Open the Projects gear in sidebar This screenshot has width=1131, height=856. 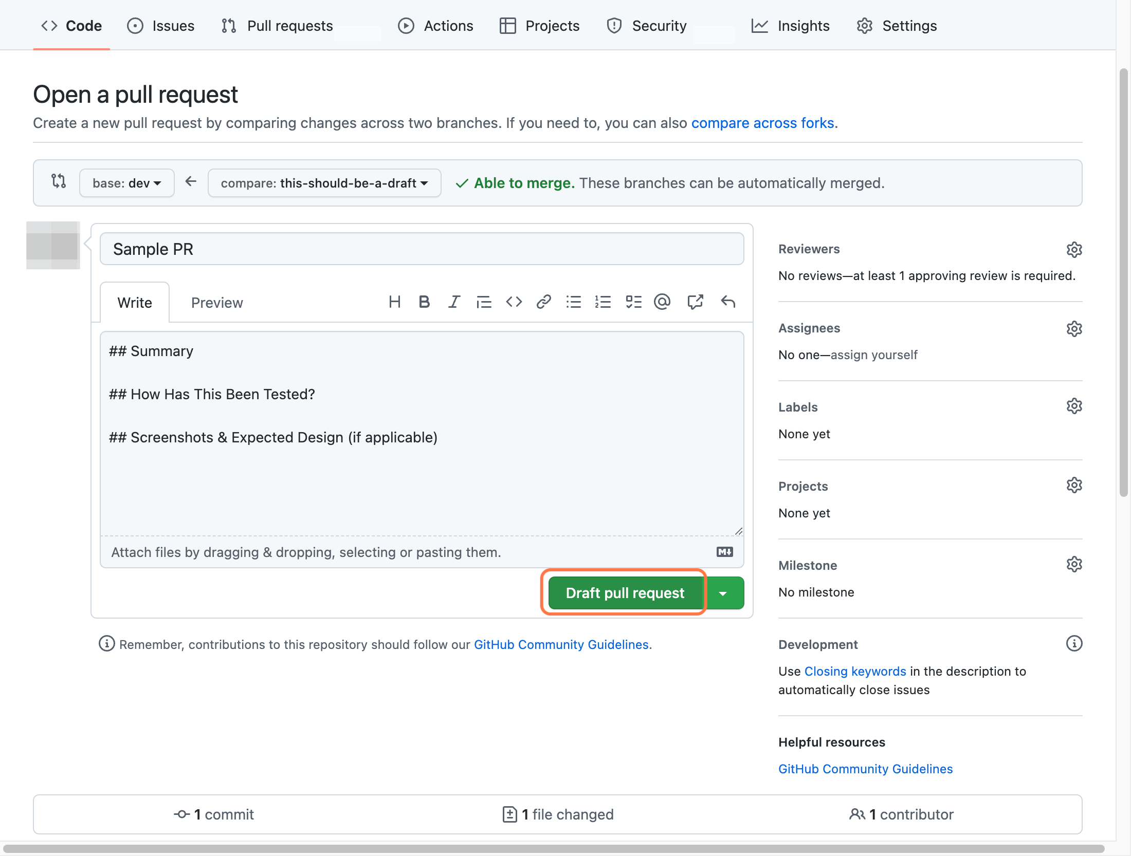click(x=1074, y=486)
